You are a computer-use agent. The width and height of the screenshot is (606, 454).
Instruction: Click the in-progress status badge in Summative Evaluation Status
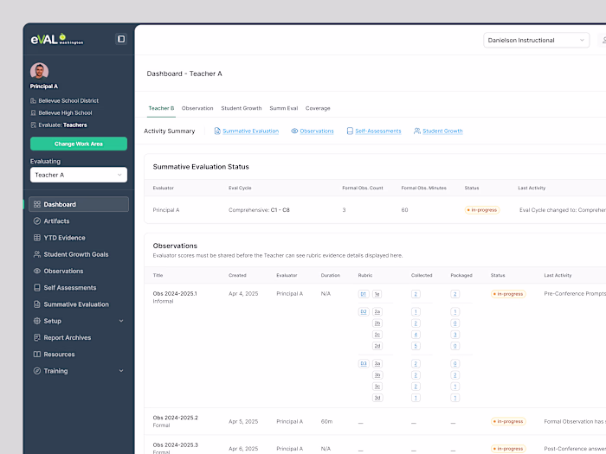pyautogui.click(x=482, y=210)
